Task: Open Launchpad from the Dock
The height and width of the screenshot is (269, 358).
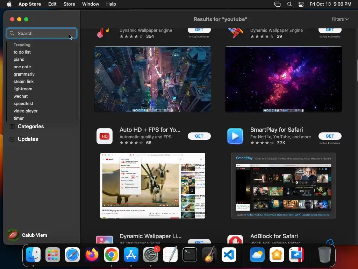Action: (53, 255)
